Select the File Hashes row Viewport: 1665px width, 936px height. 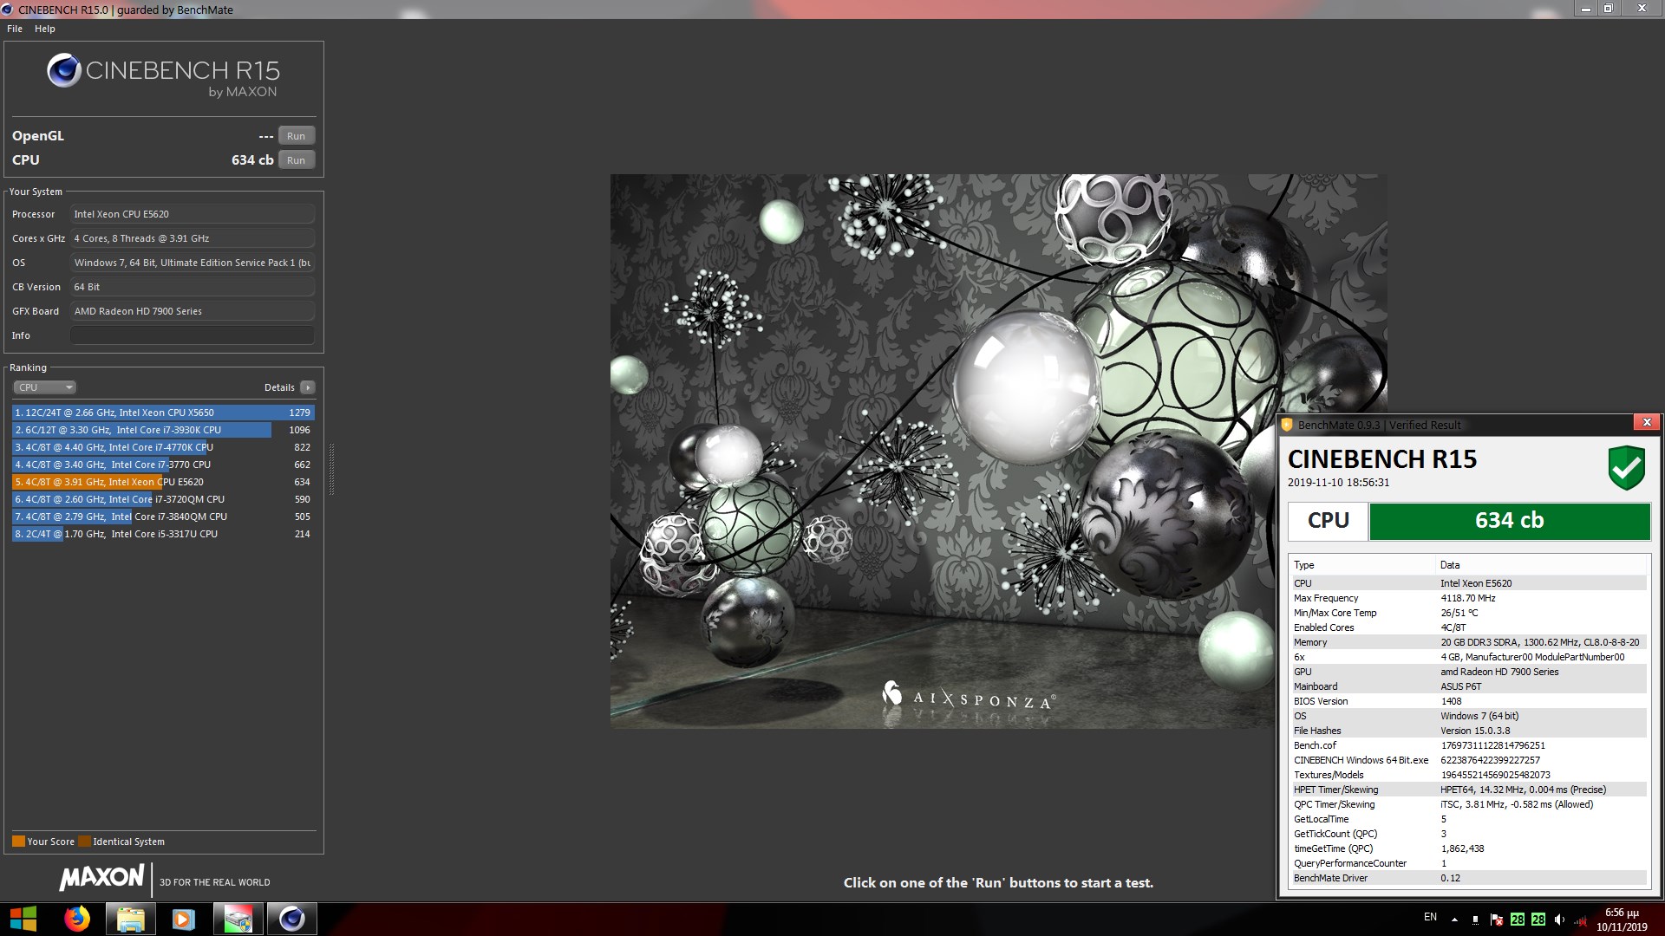coord(1468,731)
